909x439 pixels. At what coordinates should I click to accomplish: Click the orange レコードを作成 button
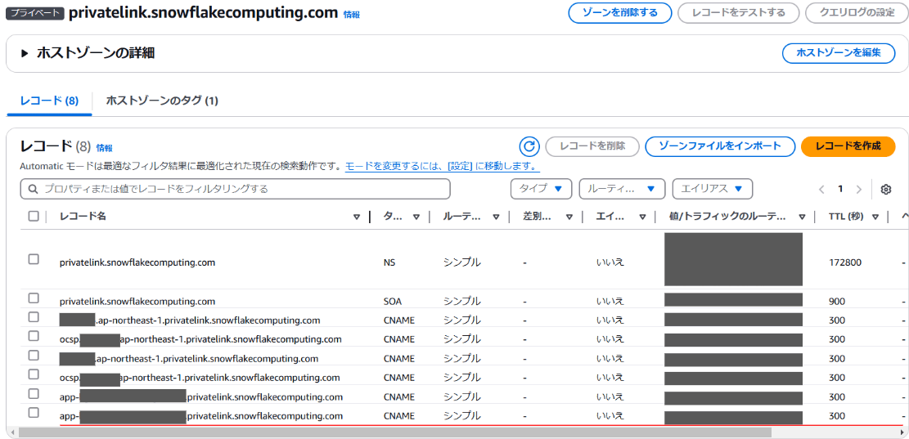point(848,146)
